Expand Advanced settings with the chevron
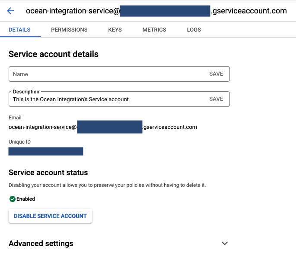 point(224,244)
